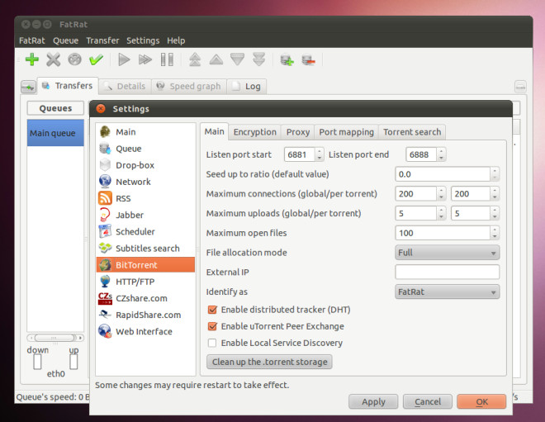The image size is (545, 422).
Task: Click Seed up to ratio spinner arrows
Action: [495, 174]
